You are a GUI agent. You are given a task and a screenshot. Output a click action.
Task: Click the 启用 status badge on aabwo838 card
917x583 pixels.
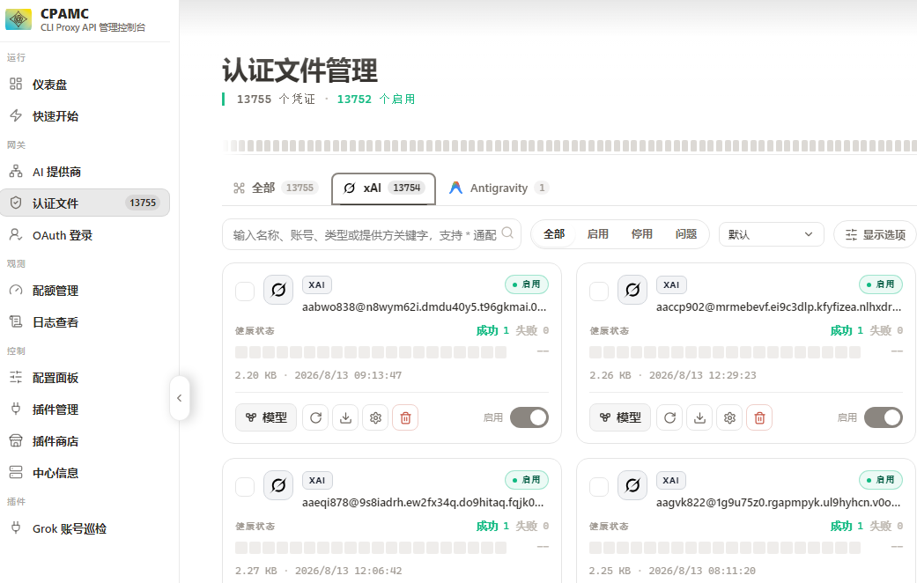coord(527,284)
